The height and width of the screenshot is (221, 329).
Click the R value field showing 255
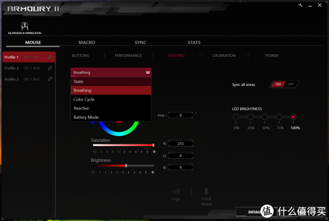[180, 143]
